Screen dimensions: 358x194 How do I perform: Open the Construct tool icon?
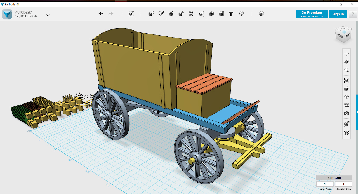tap(171, 14)
